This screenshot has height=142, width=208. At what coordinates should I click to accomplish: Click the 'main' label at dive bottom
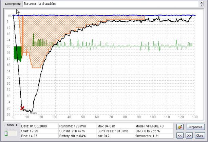tap(33, 113)
